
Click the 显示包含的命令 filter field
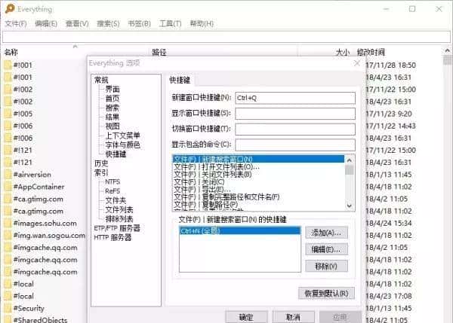[x=295, y=145]
